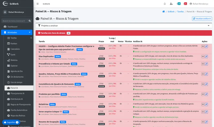The height and width of the screenshot is (127, 214).
Task: View Relatórios task eye icon
Action: pyautogui.click(x=203, y=104)
